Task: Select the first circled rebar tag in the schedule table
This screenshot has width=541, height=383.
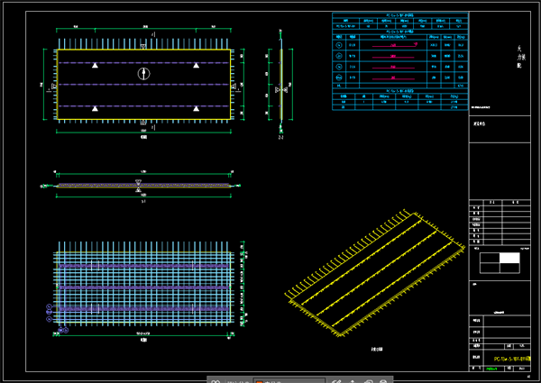Action: 339,45
